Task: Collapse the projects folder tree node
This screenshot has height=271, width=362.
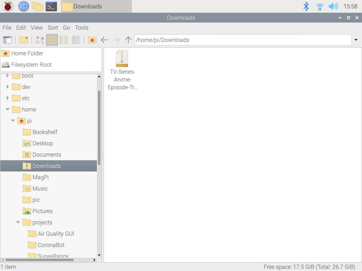Action: [18, 222]
